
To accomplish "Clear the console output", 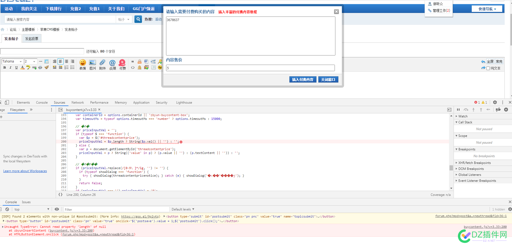I will coord(7,209).
